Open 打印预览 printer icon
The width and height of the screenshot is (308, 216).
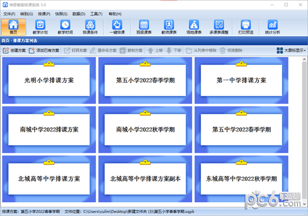(x=246, y=27)
